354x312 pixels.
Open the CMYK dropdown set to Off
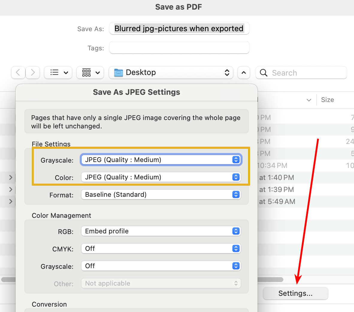click(161, 248)
